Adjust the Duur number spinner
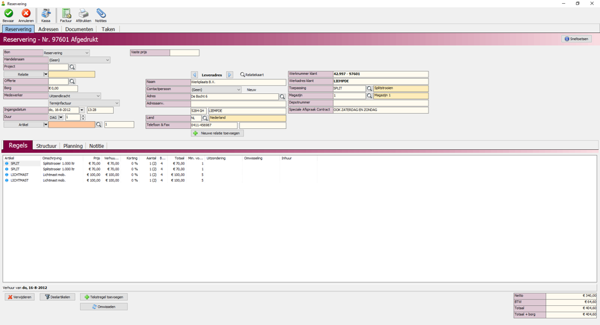 click(x=83, y=117)
